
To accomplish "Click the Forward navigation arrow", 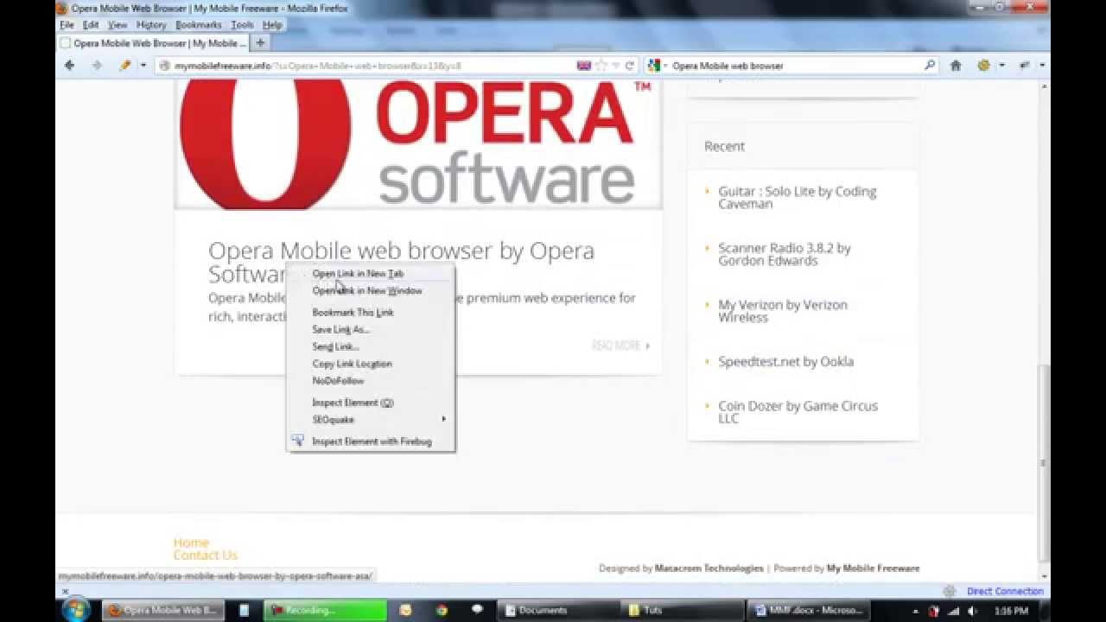I will pyautogui.click(x=97, y=66).
